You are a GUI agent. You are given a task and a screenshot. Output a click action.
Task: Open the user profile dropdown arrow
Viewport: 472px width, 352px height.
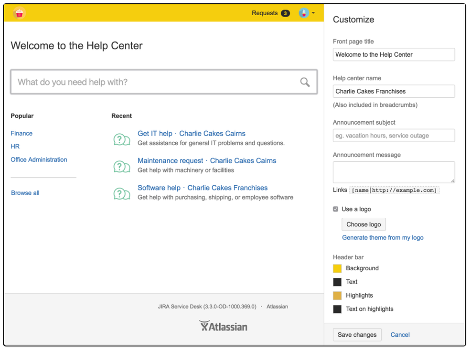[313, 13]
